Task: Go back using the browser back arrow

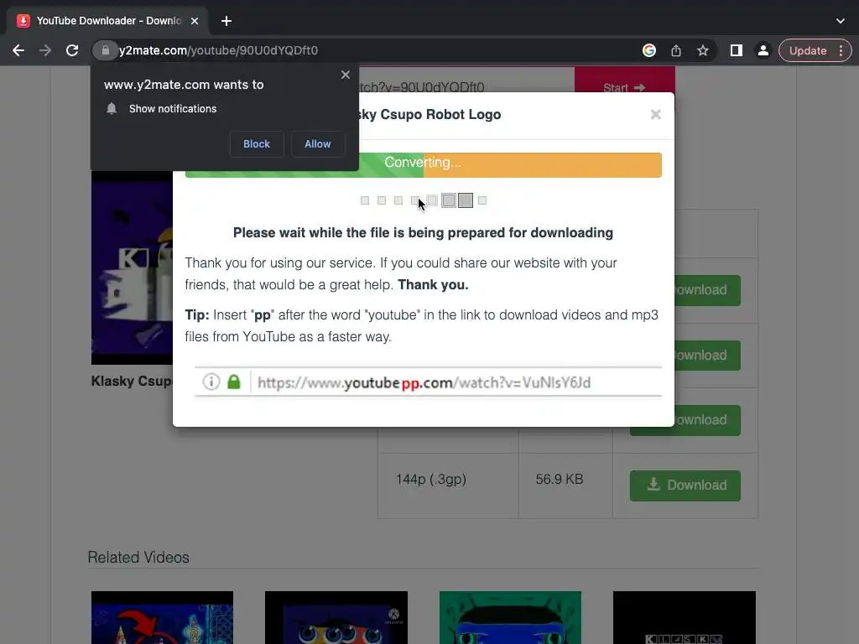Action: click(x=18, y=50)
